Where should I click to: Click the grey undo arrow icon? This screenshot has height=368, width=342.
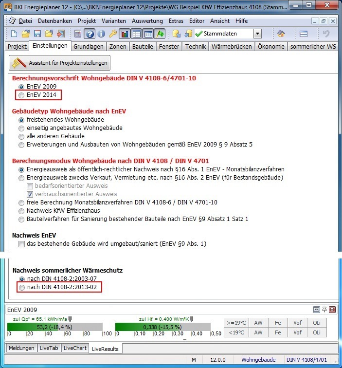coord(326,34)
